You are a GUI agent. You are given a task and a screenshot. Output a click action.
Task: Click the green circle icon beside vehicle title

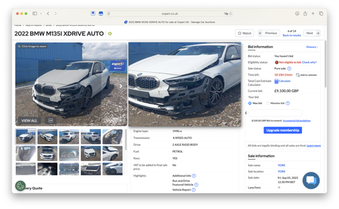110,34
